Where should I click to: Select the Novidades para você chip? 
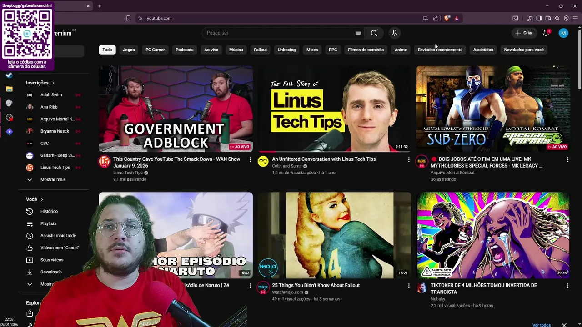(524, 50)
